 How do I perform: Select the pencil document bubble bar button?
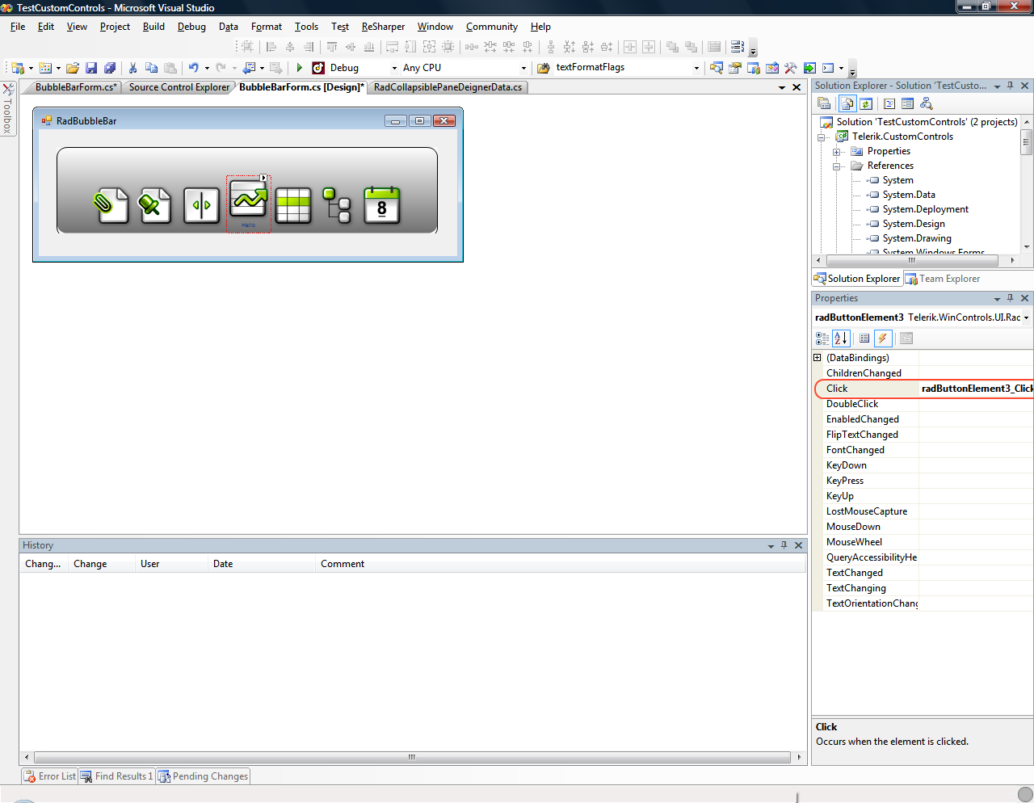coord(155,205)
